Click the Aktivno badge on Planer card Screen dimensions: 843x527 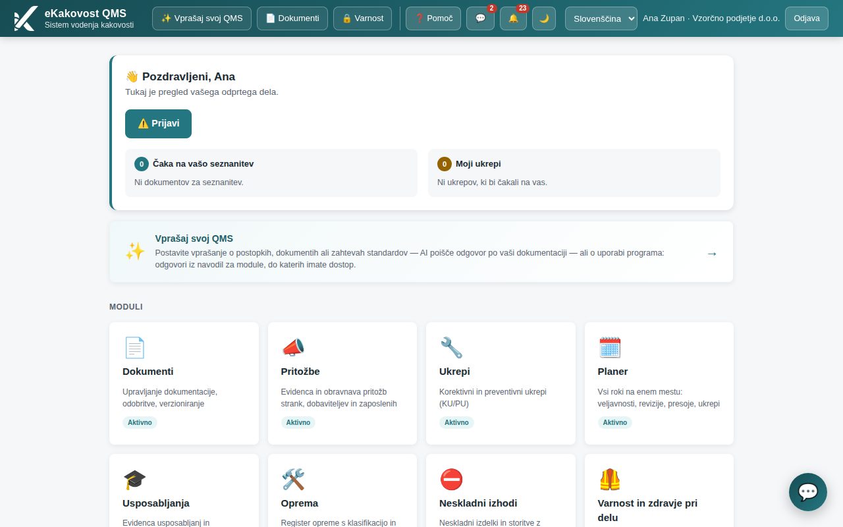(x=615, y=422)
